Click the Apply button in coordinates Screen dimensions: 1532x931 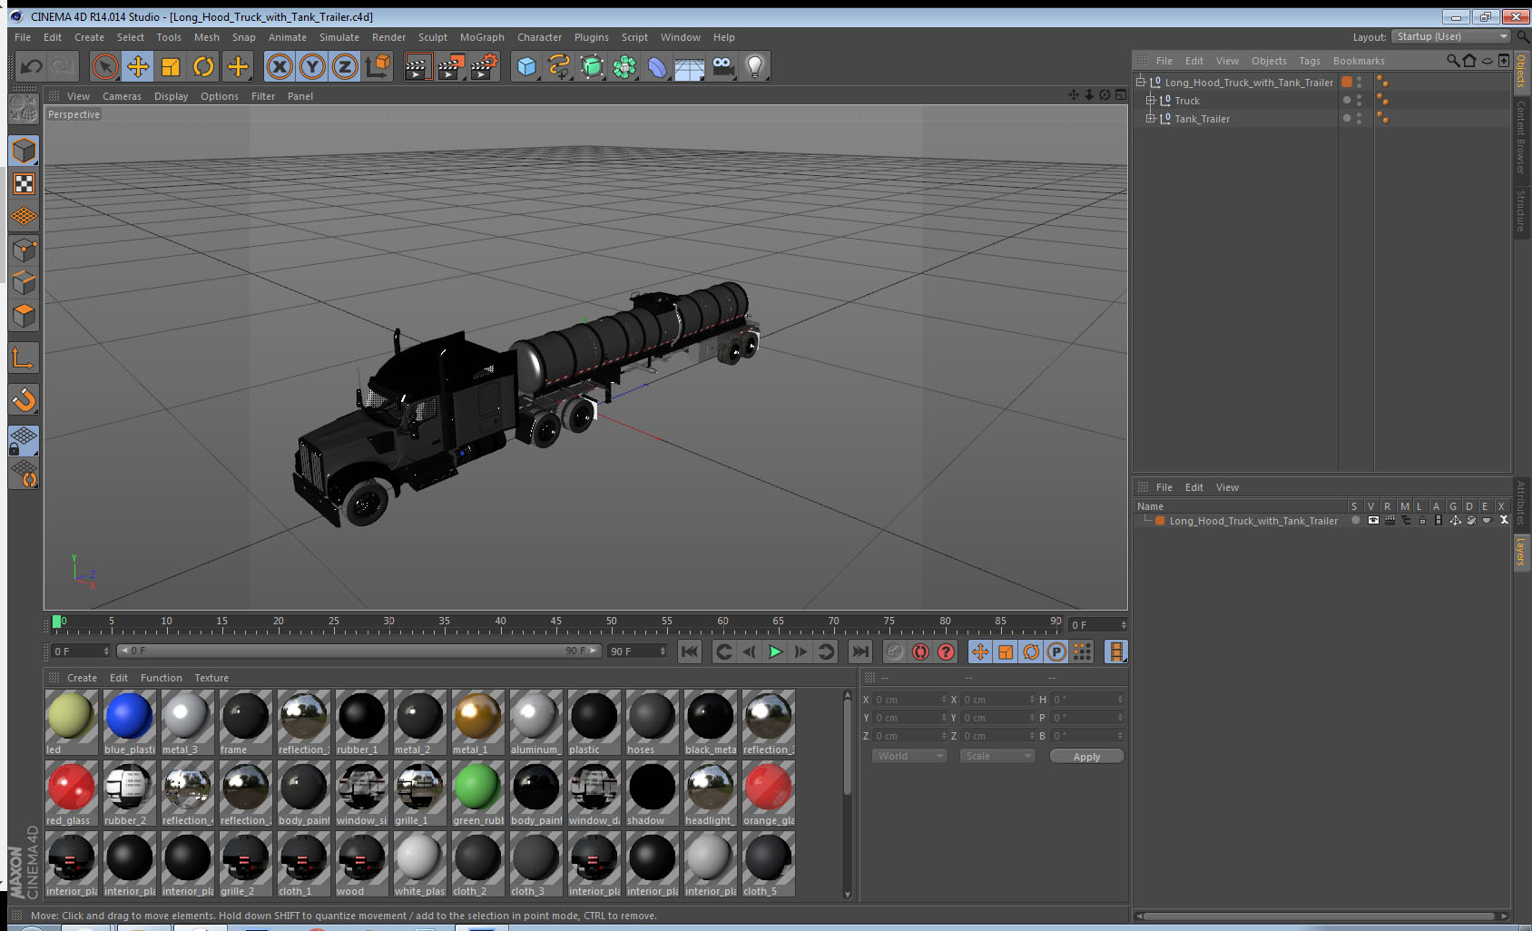click(1086, 756)
